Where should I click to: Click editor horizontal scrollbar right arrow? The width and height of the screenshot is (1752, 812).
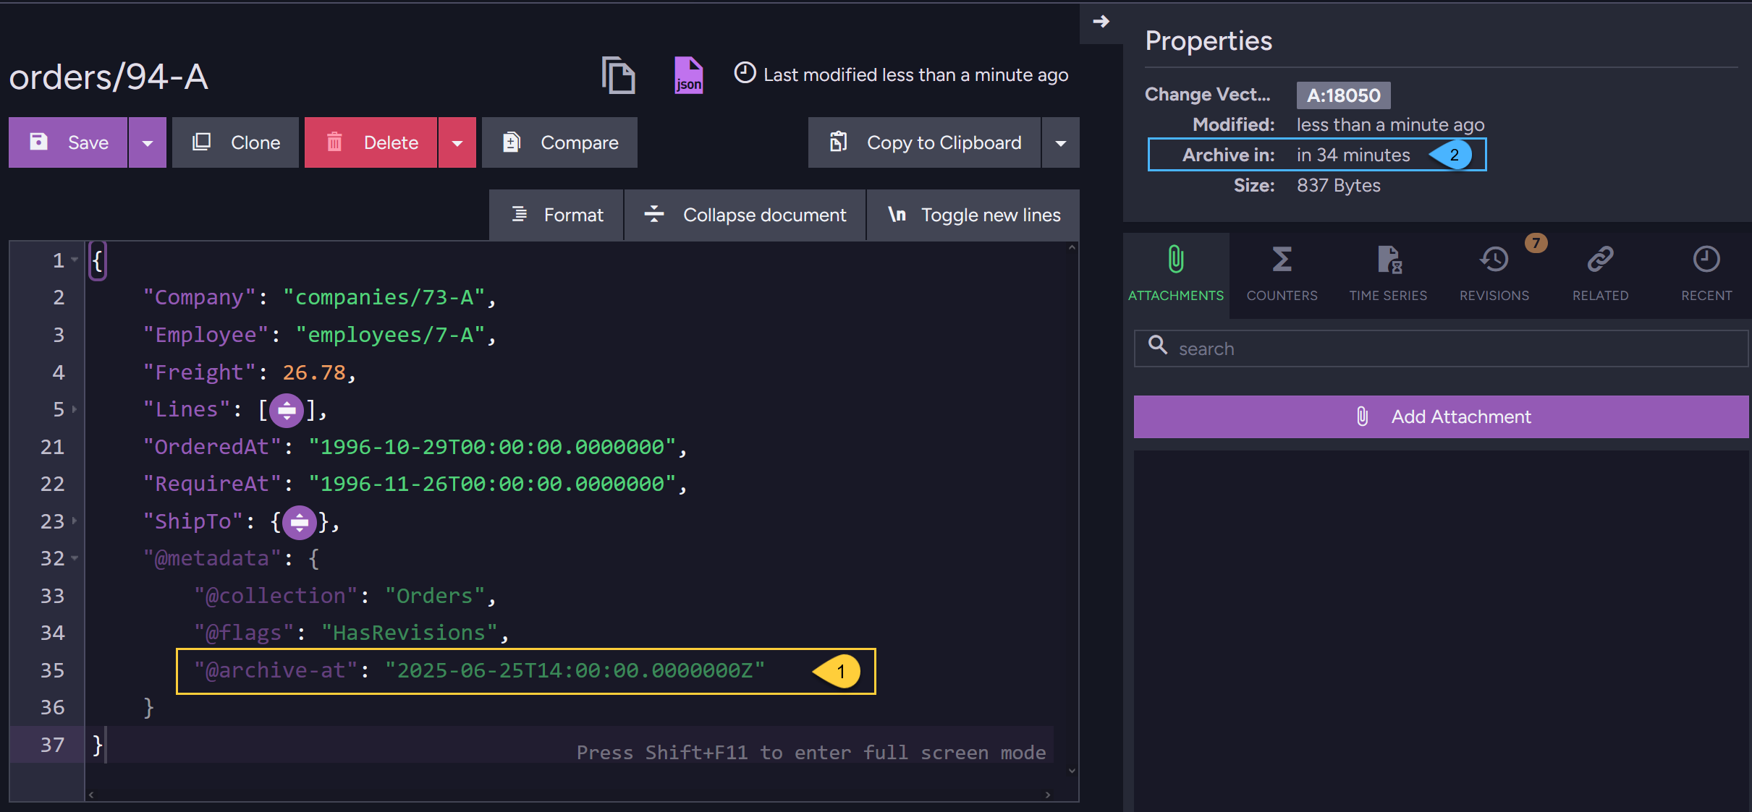click(1048, 795)
